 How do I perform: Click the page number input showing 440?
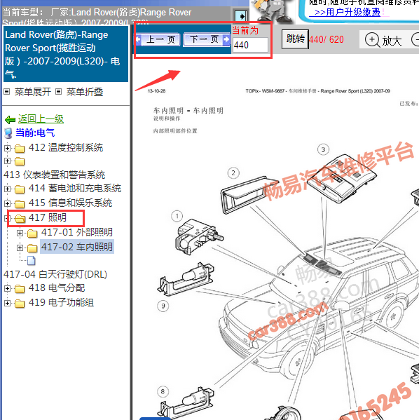tap(250, 45)
